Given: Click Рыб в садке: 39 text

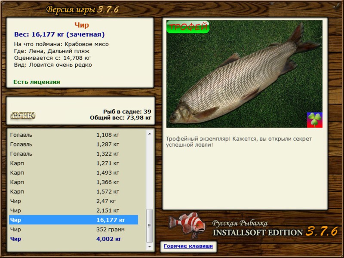Looking at the screenshot, I should [x=127, y=111].
